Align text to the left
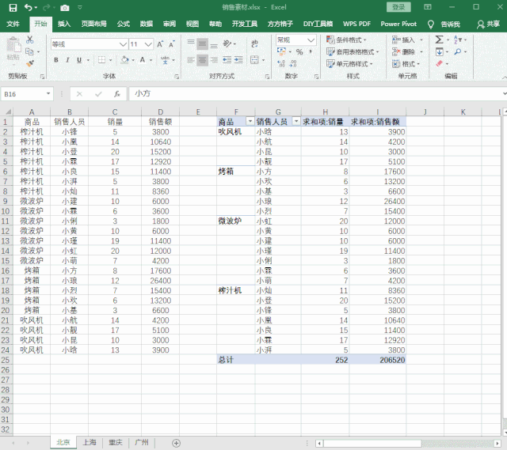This screenshot has height=450, width=507. click(x=191, y=60)
